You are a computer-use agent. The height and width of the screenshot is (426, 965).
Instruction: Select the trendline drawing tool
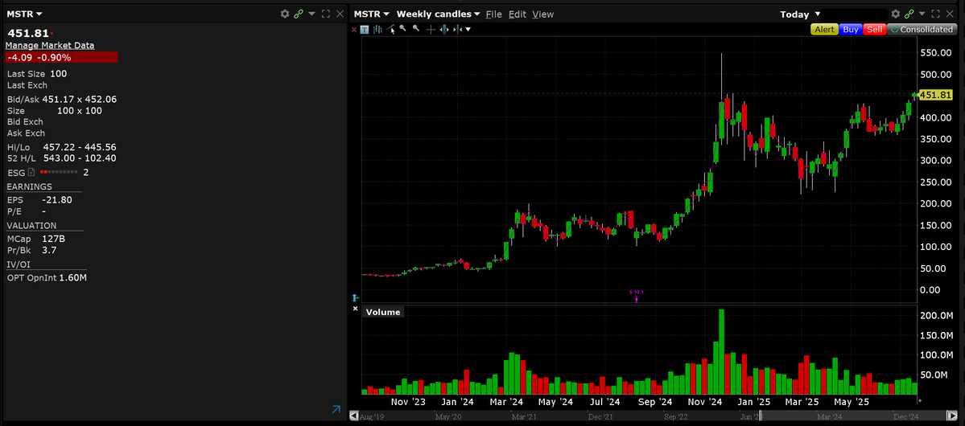[x=391, y=29]
